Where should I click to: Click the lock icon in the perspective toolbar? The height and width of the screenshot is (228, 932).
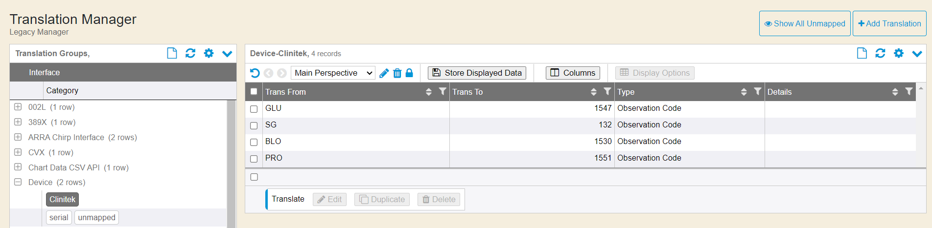[x=409, y=73]
